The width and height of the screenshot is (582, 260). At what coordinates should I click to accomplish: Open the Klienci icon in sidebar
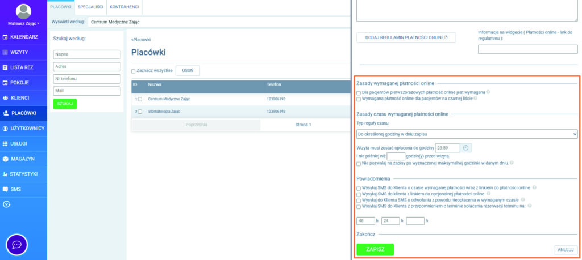pos(6,98)
